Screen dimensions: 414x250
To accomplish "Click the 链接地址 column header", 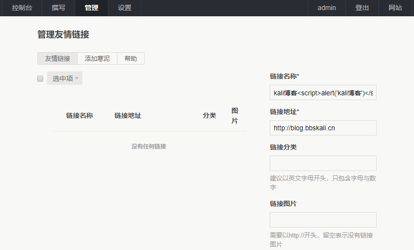I will click(x=128, y=115).
